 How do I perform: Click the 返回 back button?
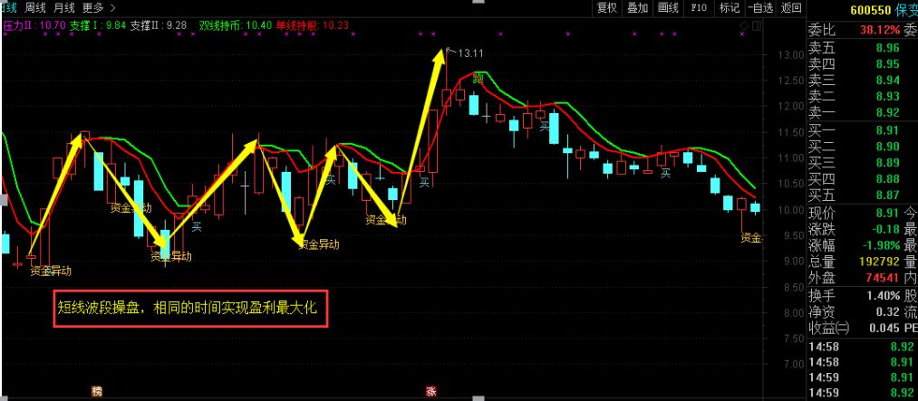click(x=791, y=7)
